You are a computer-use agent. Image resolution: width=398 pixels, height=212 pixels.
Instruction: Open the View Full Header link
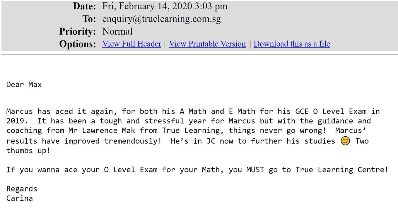(x=131, y=44)
